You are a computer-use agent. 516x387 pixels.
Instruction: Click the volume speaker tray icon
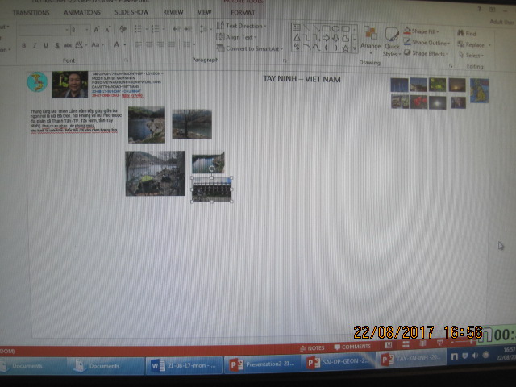(x=475, y=356)
